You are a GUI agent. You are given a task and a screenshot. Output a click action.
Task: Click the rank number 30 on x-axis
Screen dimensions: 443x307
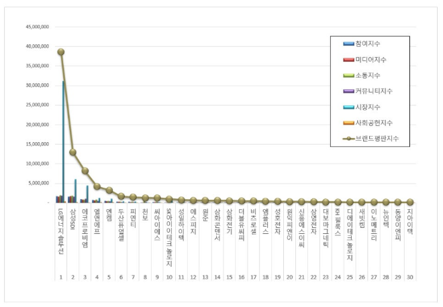coord(410,276)
